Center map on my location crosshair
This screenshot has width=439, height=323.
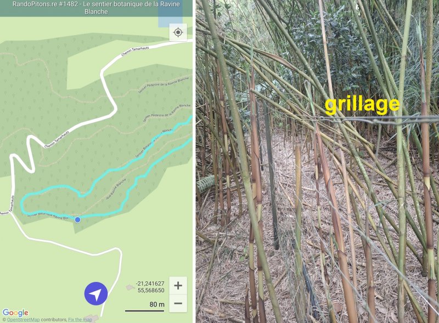click(x=178, y=32)
